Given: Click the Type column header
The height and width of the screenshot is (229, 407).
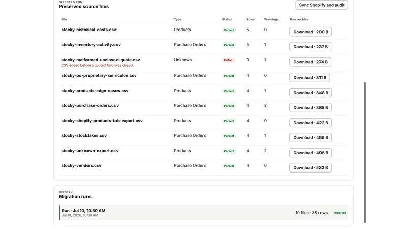Looking at the screenshot, I should tap(178, 19).
